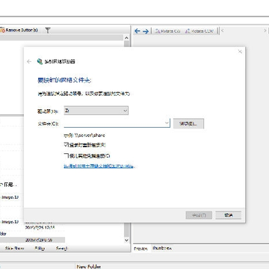Switch to the Thumbnails tab

point(162,248)
